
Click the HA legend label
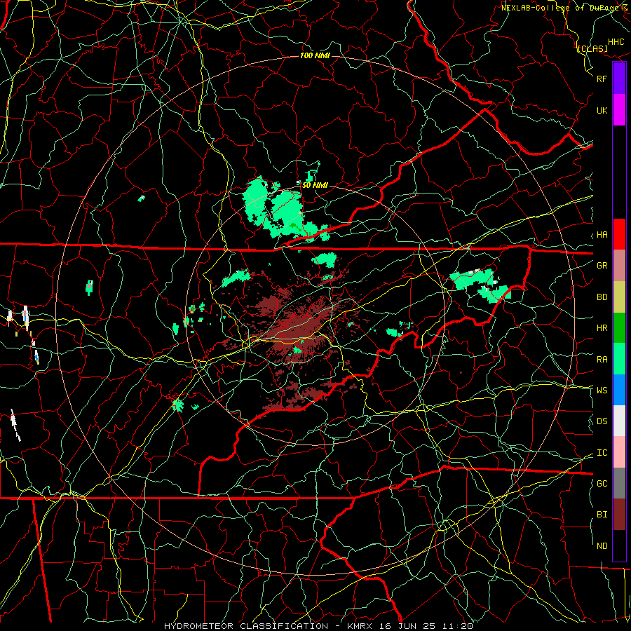pyautogui.click(x=602, y=235)
